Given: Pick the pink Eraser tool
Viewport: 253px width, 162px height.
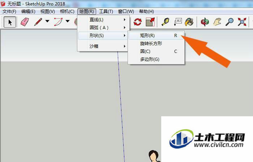Looking at the screenshot, I should 25,22.
